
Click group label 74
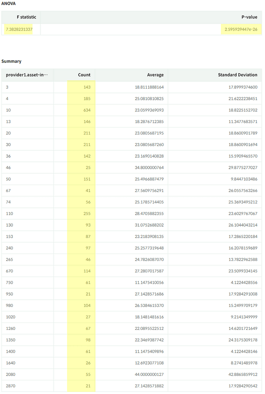[8, 202]
